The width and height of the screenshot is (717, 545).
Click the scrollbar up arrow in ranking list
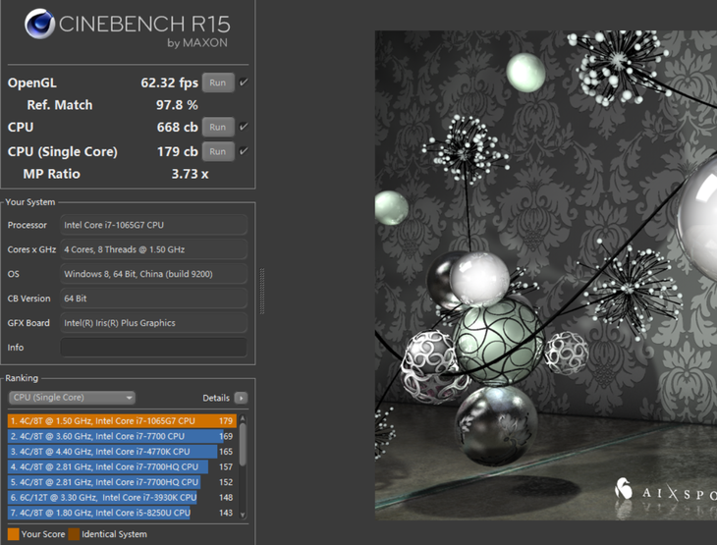coord(243,419)
